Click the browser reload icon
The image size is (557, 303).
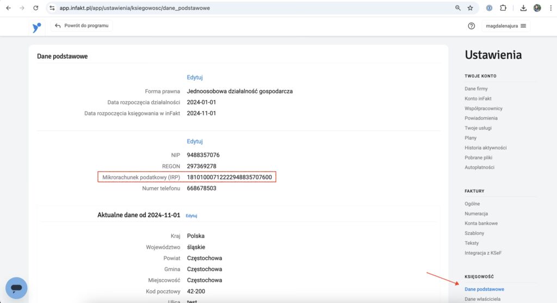click(x=36, y=8)
